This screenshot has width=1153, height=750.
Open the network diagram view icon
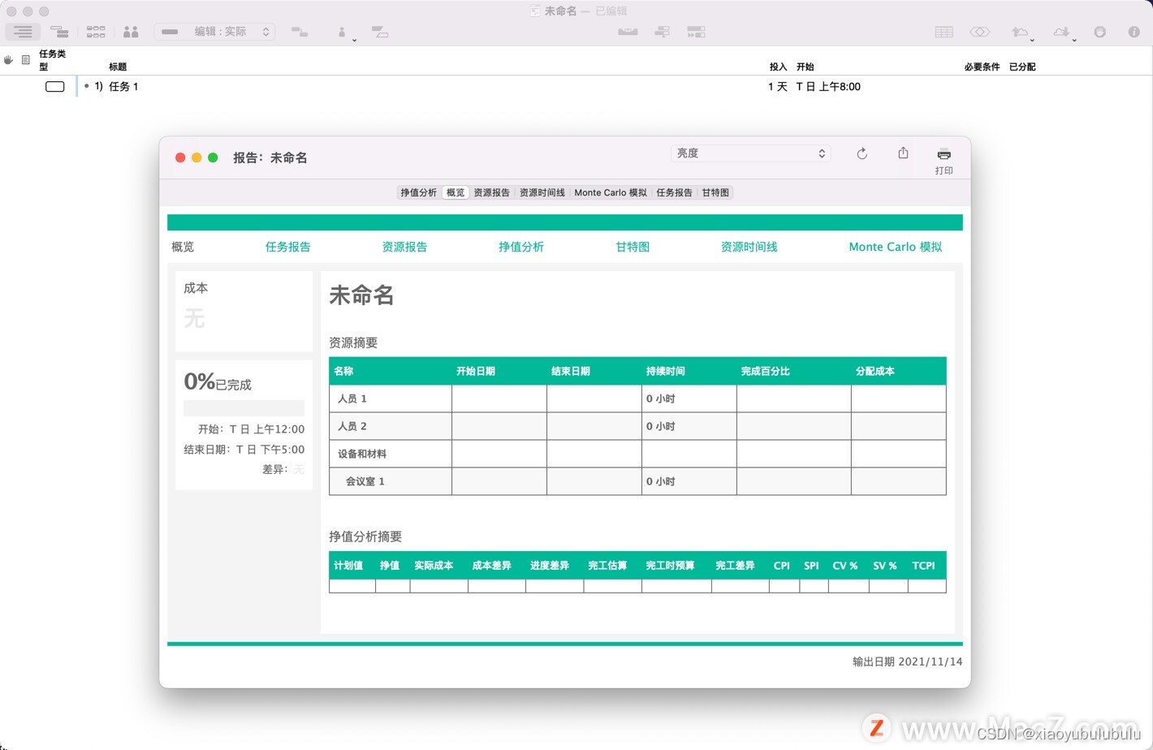pyautogui.click(x=96, y=32)
